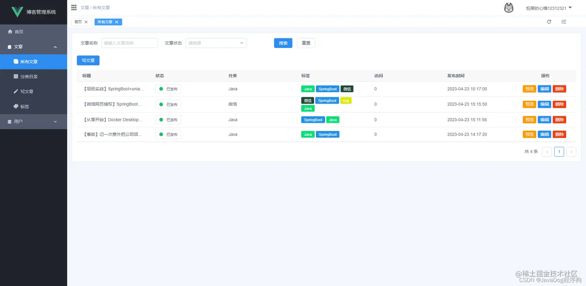Screen dimensions: 586x286
Task: Preview the 【项目实战】SpringBoot+unia article
Action: pos(529,89)
